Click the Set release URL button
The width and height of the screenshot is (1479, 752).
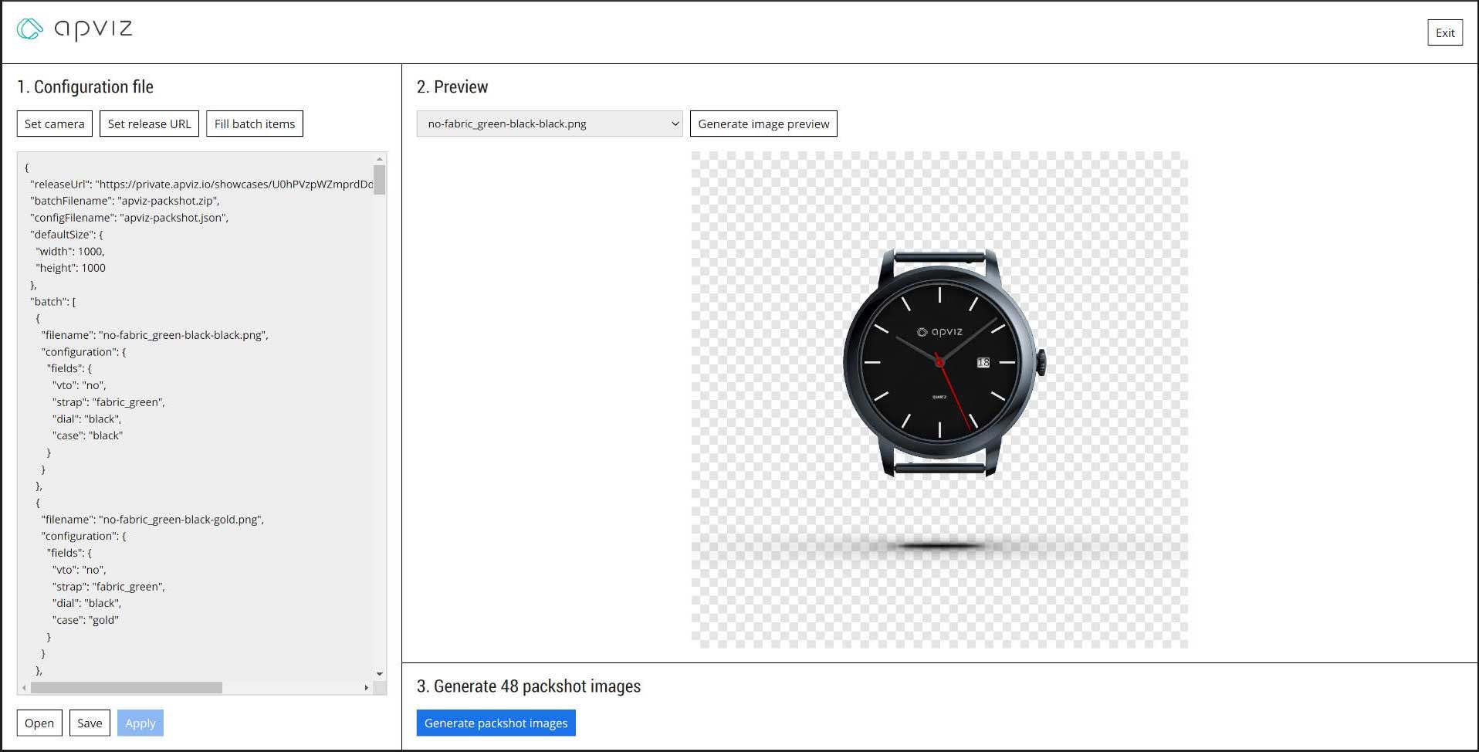tap(149, 124)
